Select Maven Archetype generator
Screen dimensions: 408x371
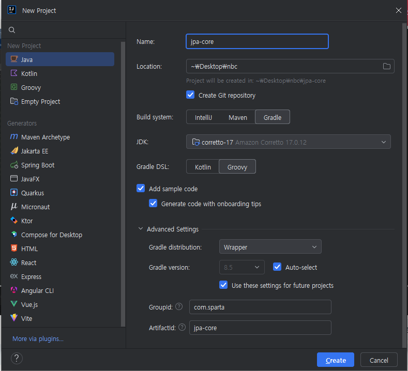[x=60, y=137]
